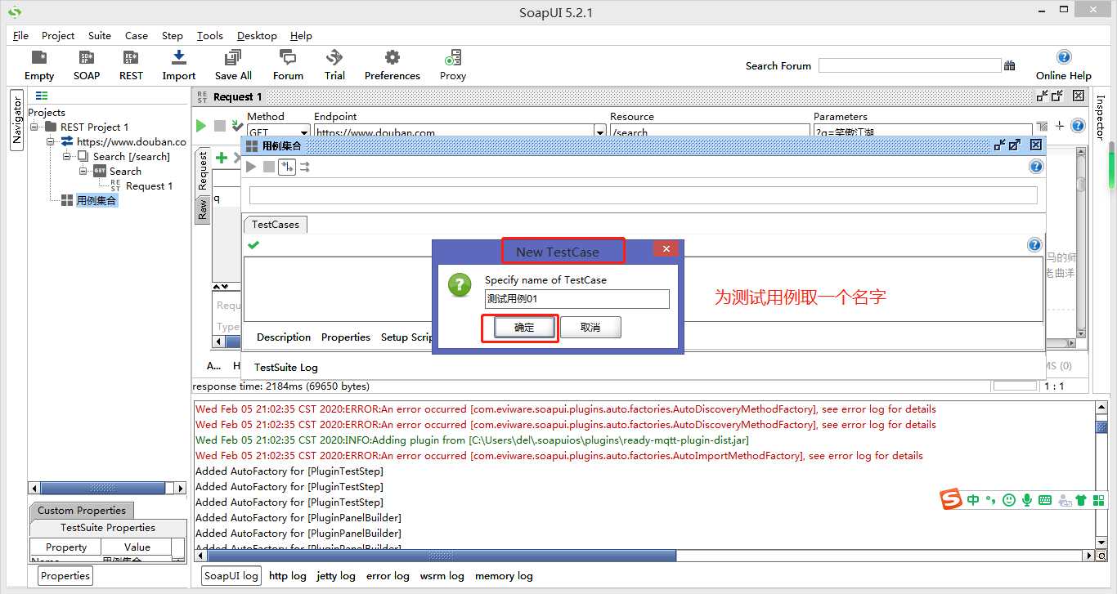This screenshot has width=1117, height=594.
Task: Click the Proxy toolbar icon
Action: pos(452,58)
